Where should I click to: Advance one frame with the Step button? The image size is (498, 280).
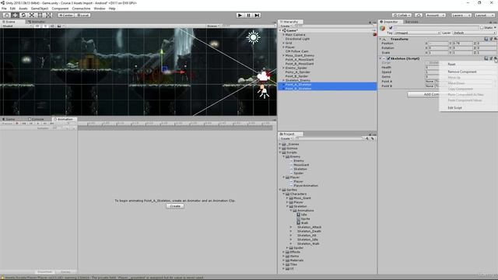coord(257,15)
